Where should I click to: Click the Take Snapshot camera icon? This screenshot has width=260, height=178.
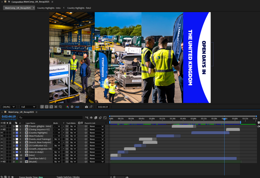pyautogui.click(x=87, y=107)
